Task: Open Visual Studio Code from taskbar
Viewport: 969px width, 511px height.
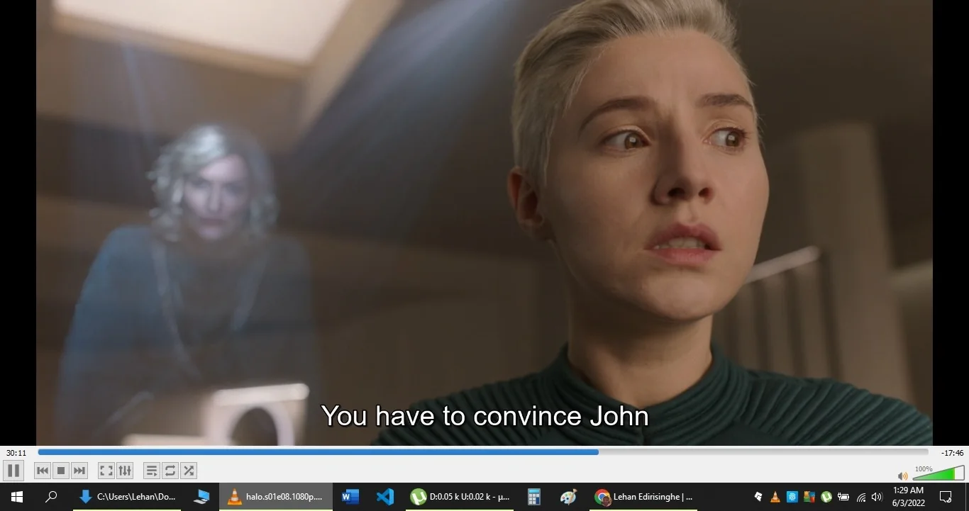Action: coord(385,497)
